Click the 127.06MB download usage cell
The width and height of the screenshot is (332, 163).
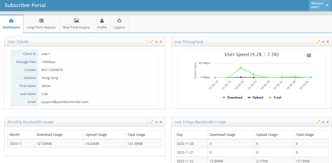pyautogui.click(x=59, y=143)
